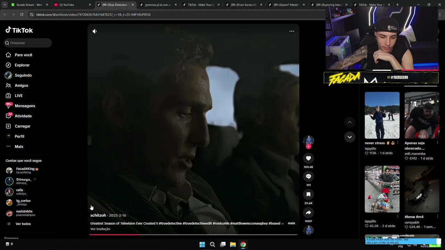The image size is (445, 250).
Task: Open the video three-dot options menu
Action: 292,31
